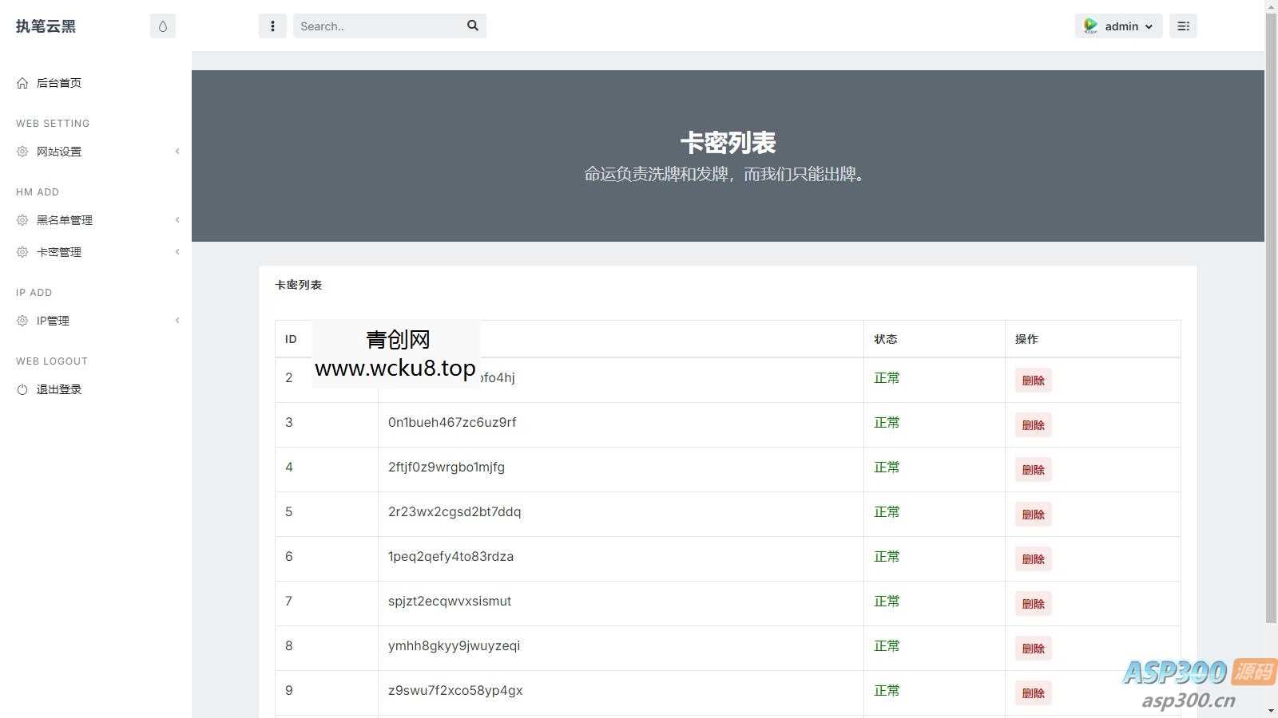Click the gear icon beside IP管理
1278x718 pixels.
pos(21,320)
